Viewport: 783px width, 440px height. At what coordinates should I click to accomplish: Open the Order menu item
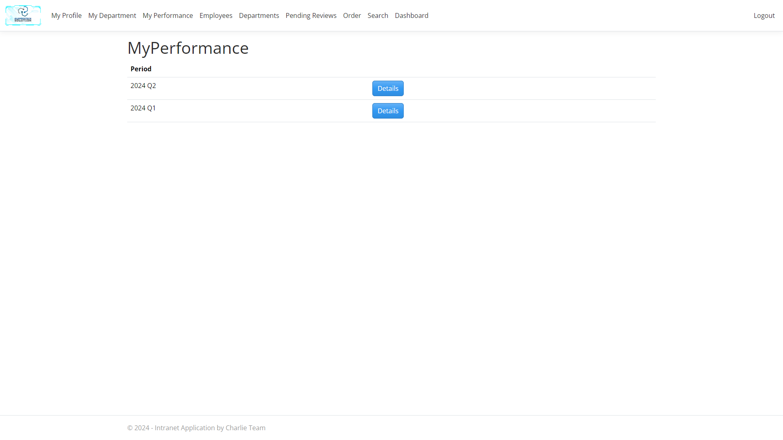[352, 15]
